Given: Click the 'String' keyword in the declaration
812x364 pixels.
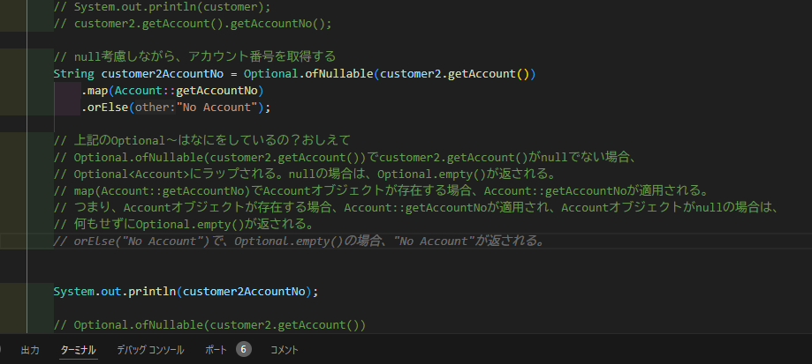Looking at the screenshot, I should tap(73, 74).
